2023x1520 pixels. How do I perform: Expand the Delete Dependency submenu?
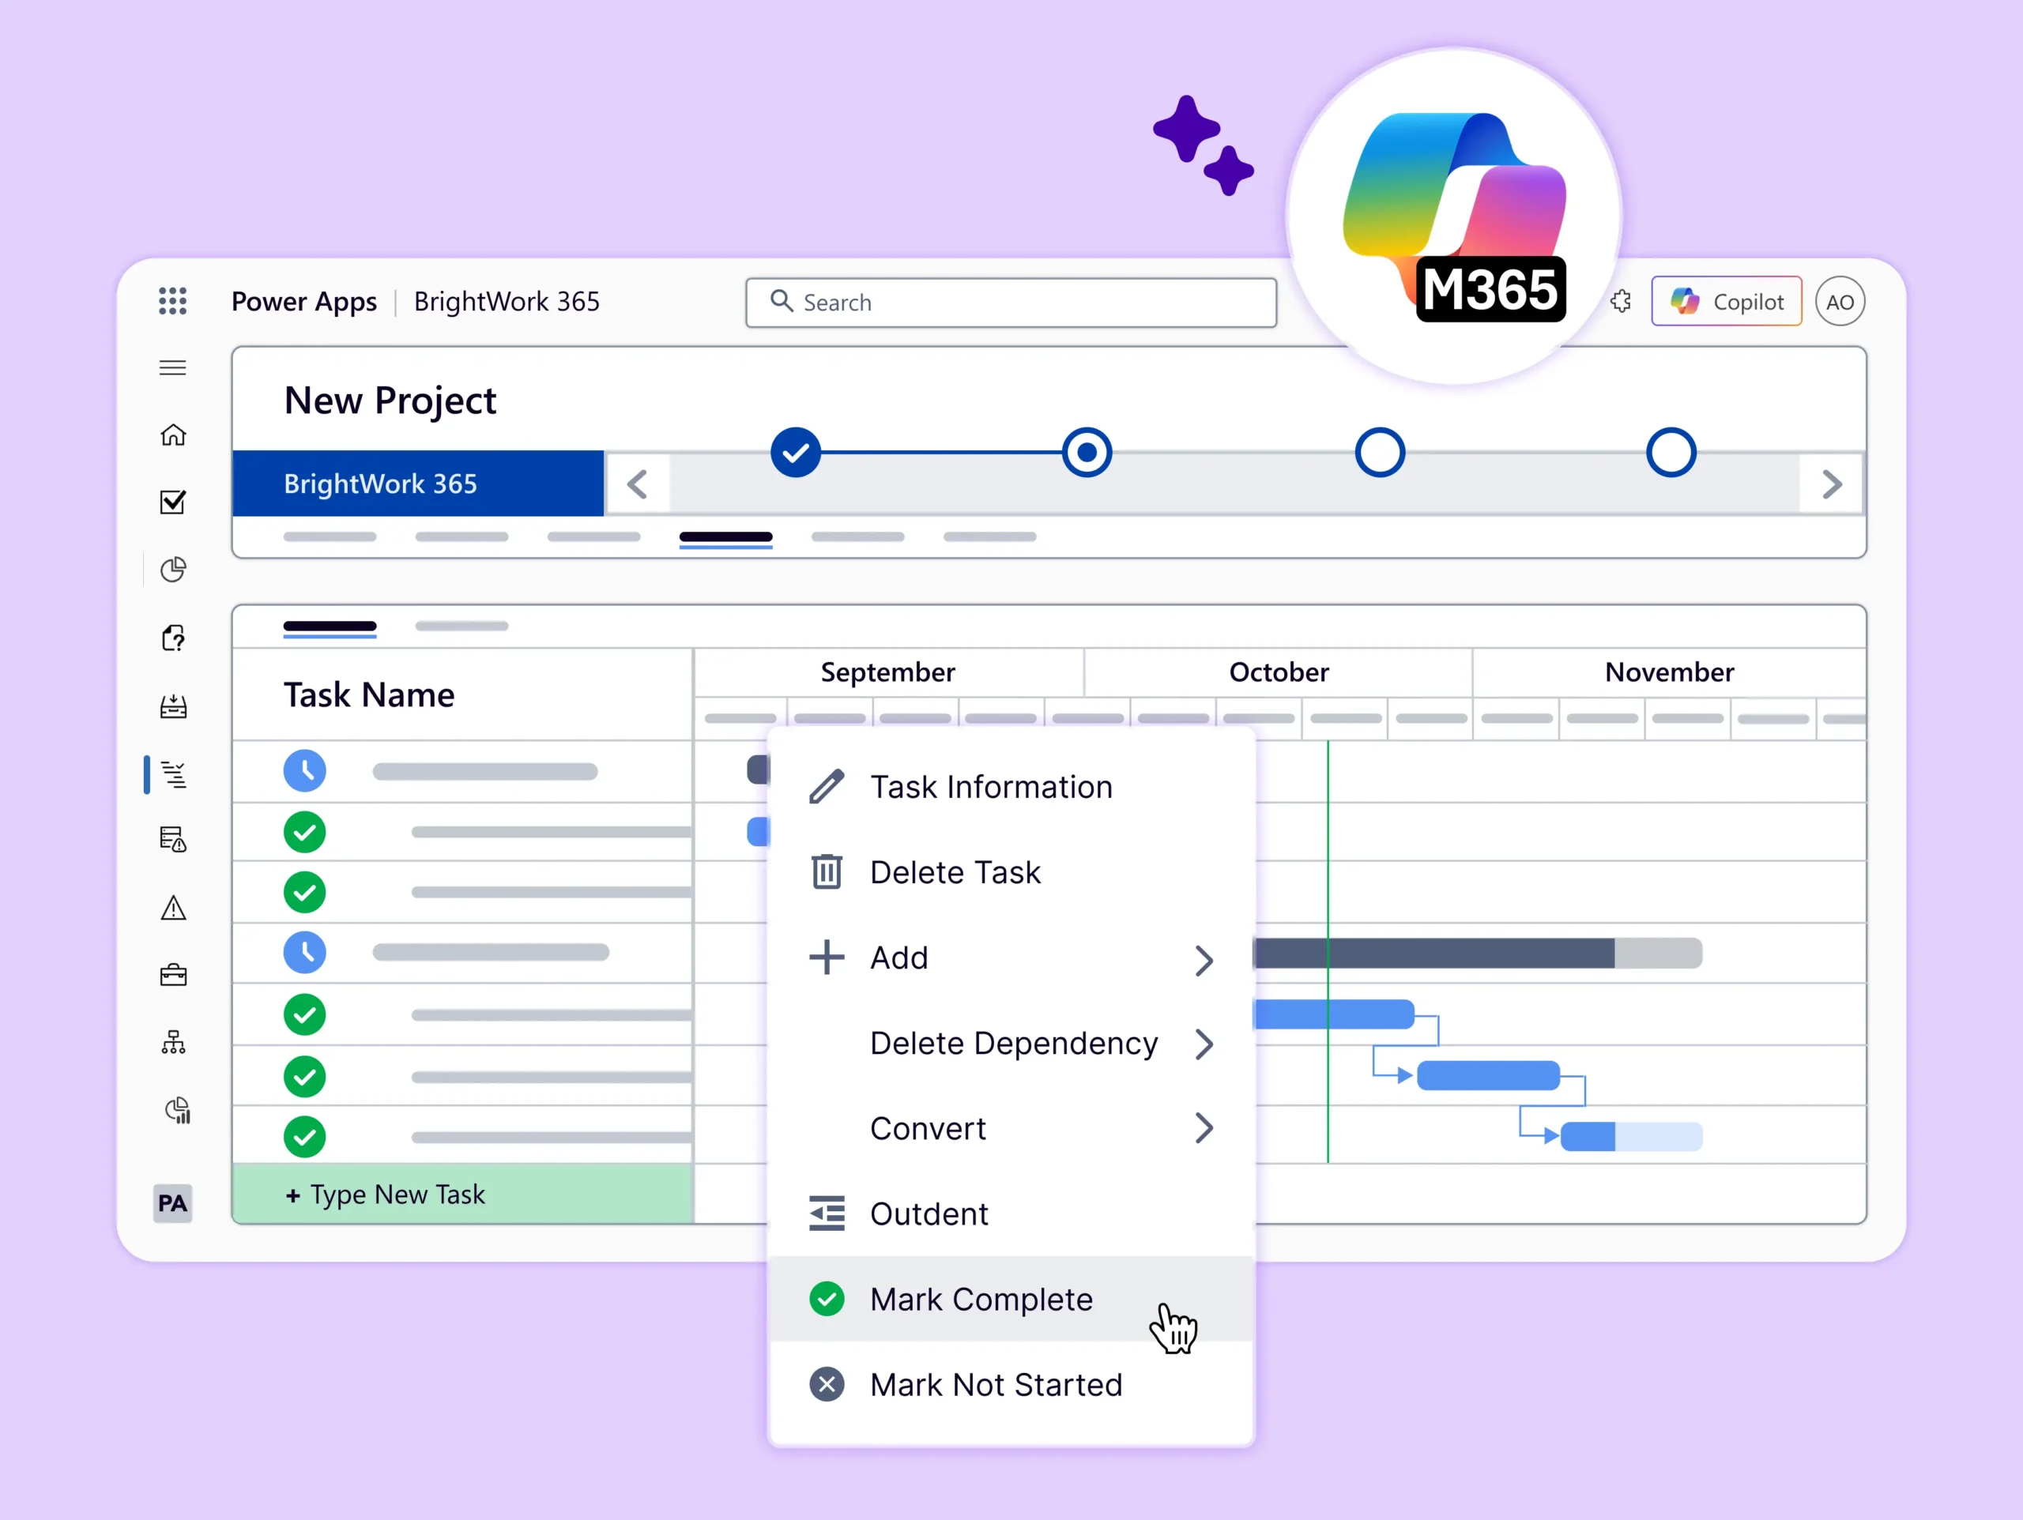(x=1204, y=1044)
